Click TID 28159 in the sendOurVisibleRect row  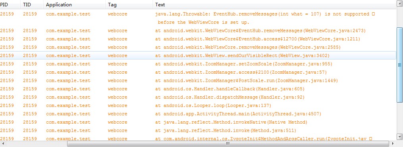30,56
